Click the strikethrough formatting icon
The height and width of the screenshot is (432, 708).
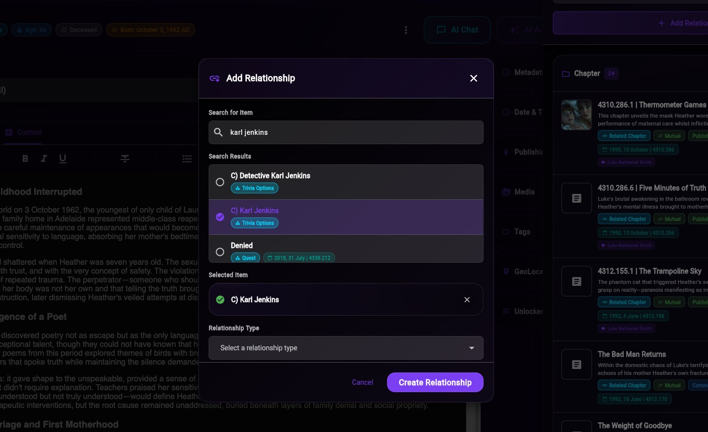coord(125,158)
